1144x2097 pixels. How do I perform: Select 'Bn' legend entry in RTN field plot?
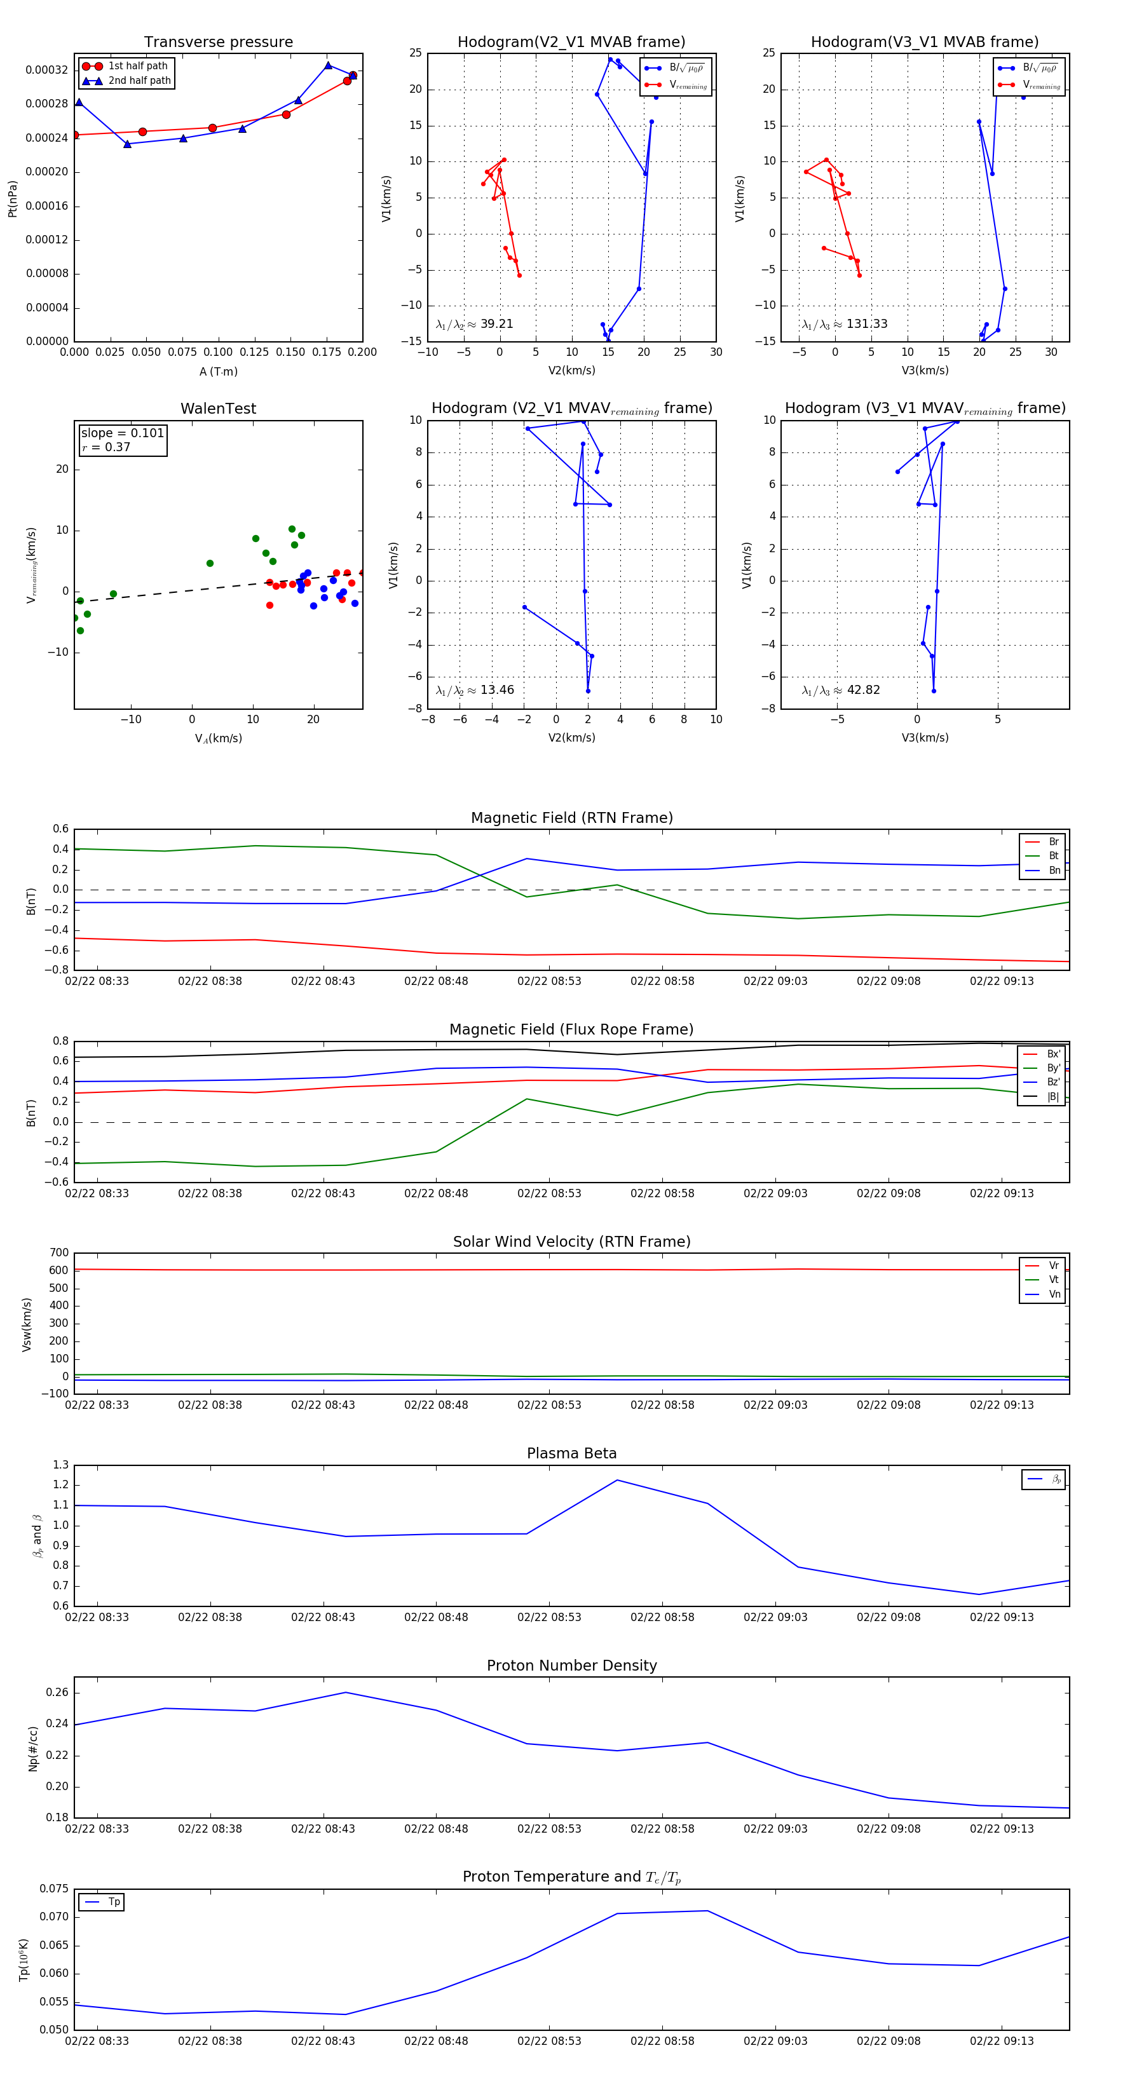(x=1042, y=870)
